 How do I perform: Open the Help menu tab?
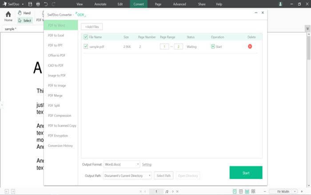click(x=219, y=4)
